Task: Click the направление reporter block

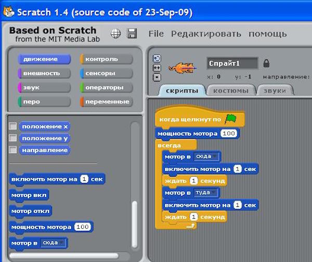Action: (45, 150)
